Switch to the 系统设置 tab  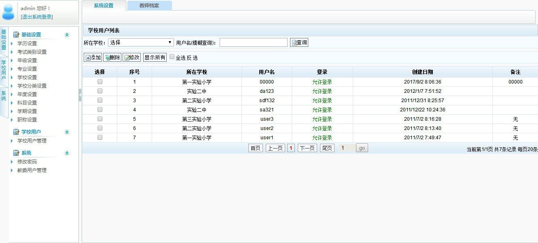pos(104,6)
